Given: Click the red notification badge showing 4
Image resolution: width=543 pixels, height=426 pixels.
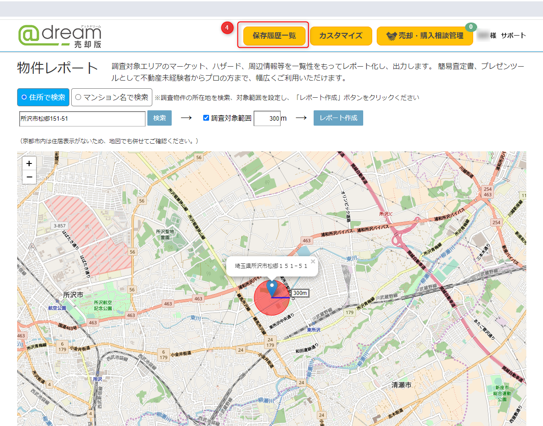Looking at the screenshot, I should pos(227,28).
